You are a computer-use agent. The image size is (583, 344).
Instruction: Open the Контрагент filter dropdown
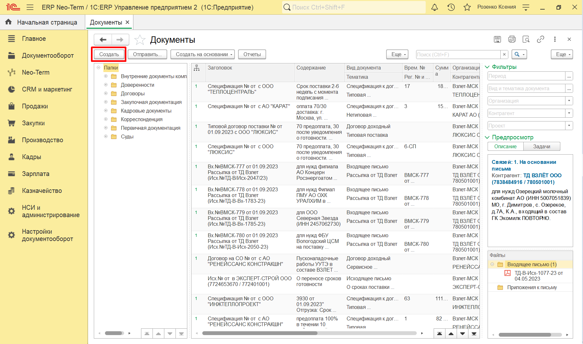tap(569, 113)
